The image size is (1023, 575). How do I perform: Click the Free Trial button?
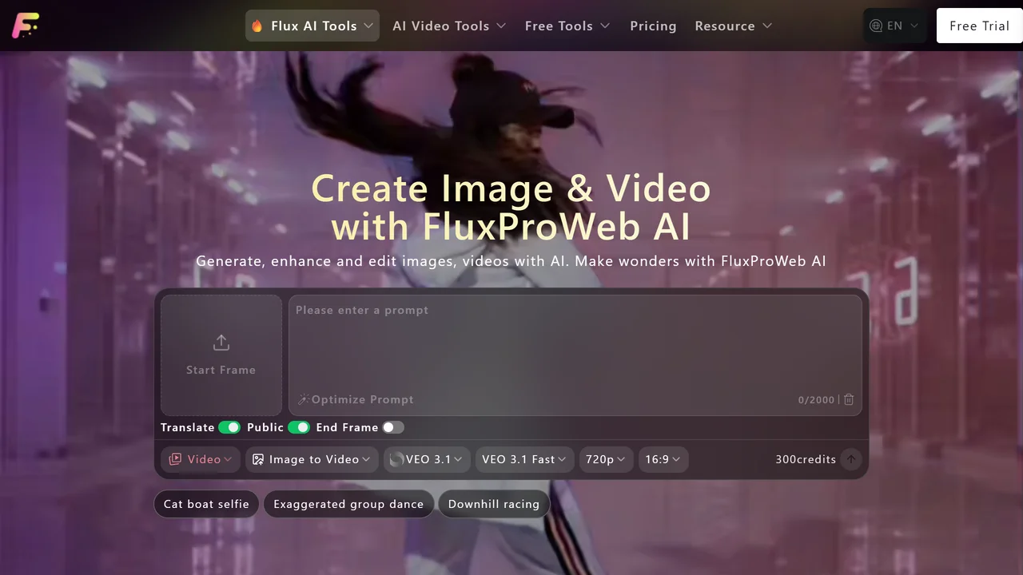pos(979,26)
